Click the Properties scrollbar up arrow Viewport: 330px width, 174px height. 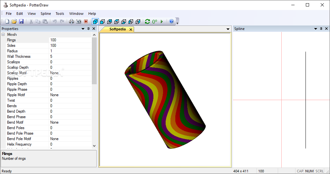pyautogui.click(x=94, y=35)
